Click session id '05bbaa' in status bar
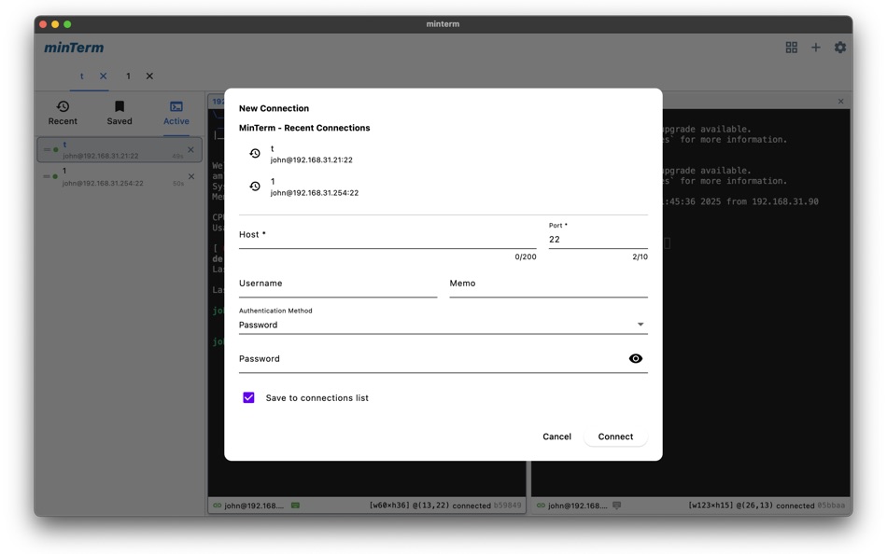887x554 pixels. pos(831,506)
